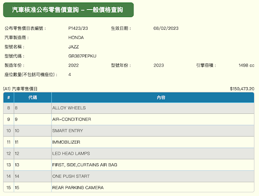This screenshot has width=259, height=196.
Task: Click the 代碼 column header
Action: point(32,97)
